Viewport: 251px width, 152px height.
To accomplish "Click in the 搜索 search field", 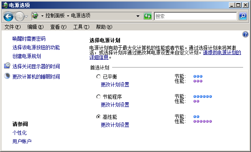I will coord(195,16).
